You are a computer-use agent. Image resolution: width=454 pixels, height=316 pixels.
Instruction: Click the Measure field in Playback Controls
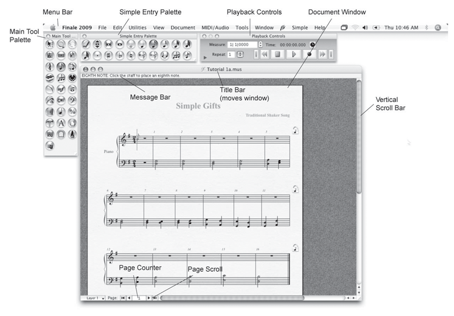click(x=243, y=45)
